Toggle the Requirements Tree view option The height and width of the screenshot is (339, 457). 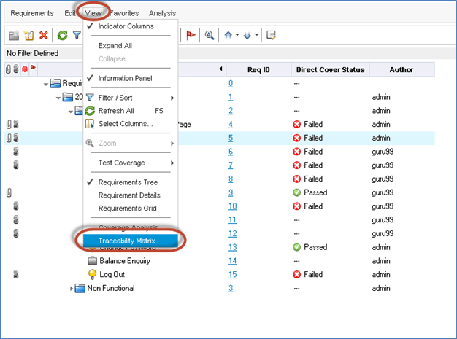[128, 182]
